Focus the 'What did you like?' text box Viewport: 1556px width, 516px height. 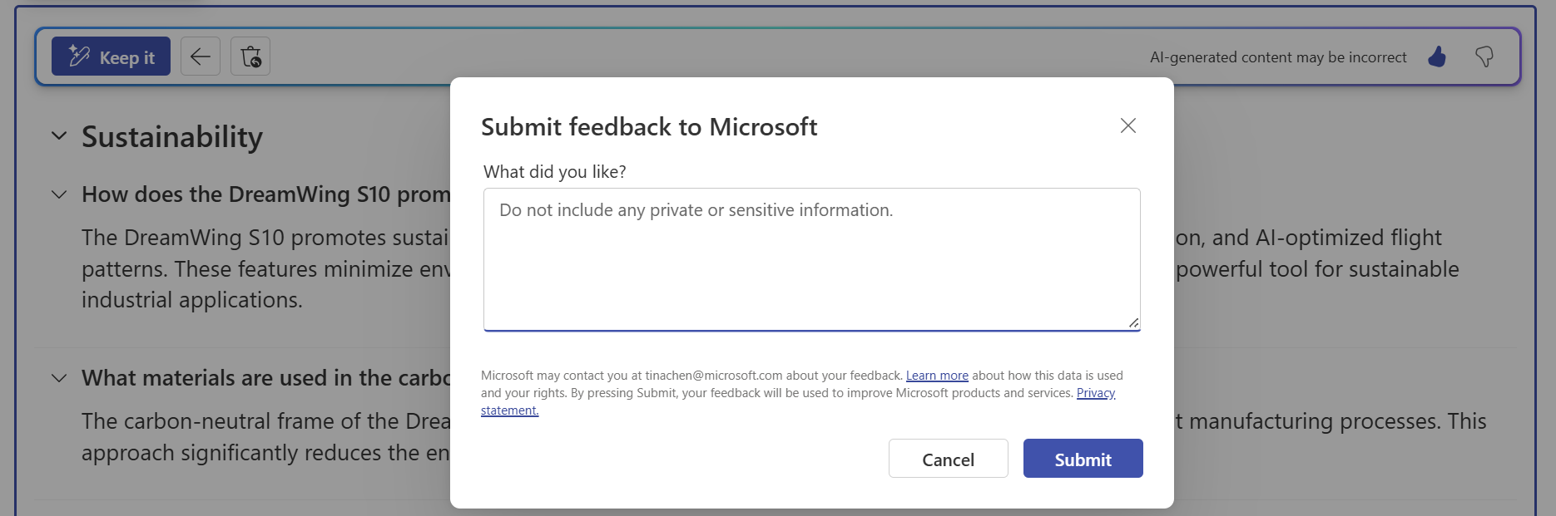pyautogui.click(x=811, y=259)
